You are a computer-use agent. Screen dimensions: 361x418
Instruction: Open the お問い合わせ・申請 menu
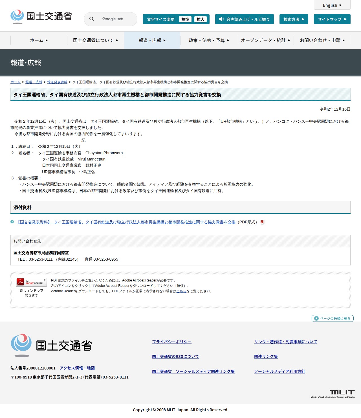[322, 40]
